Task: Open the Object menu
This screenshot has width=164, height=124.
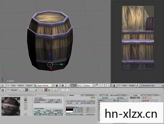Action: coord(29,85)
